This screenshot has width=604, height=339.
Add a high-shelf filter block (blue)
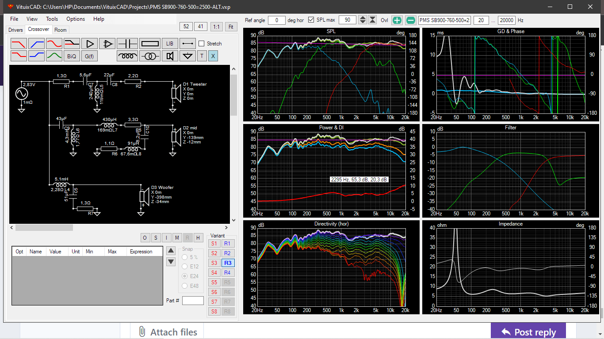pyautogui.click(x=36, y=56)
